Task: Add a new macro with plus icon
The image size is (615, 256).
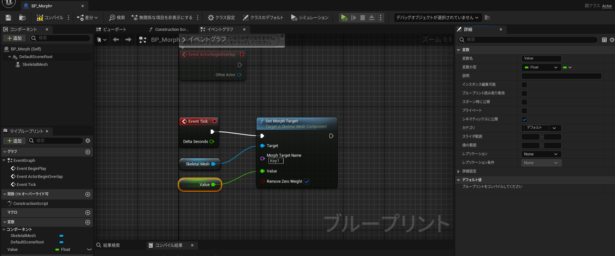Action: tap(88, 213)
